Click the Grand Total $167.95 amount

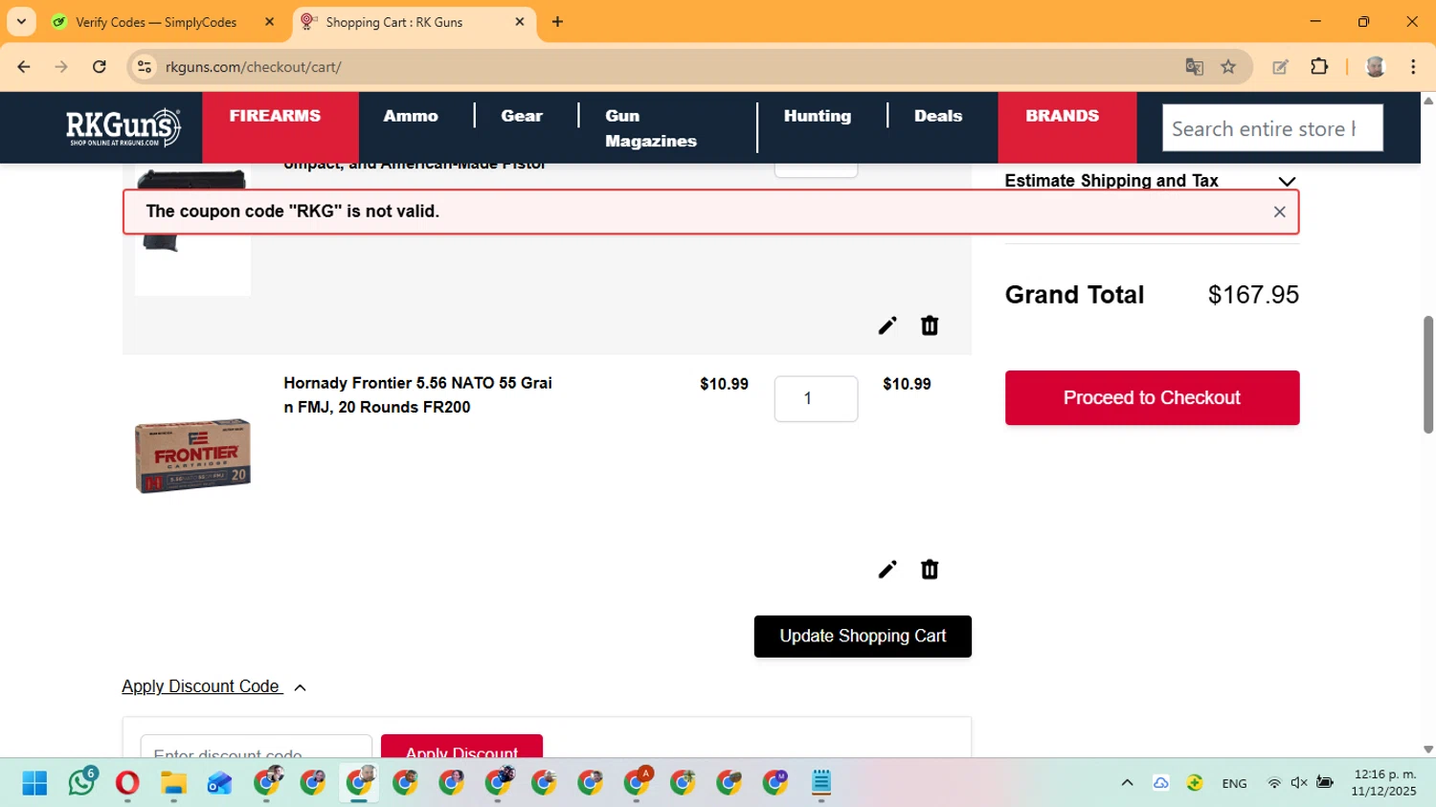pyautogui.click(x=1253, y=295)
